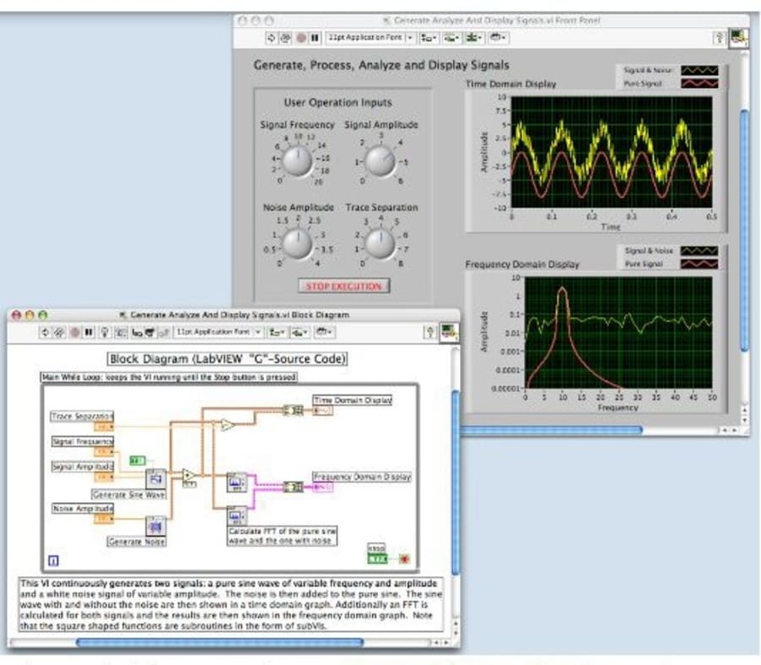Select the Add triangle node near Trace Separation wire
Screen dimensions: 761x665
click(227, 425)
